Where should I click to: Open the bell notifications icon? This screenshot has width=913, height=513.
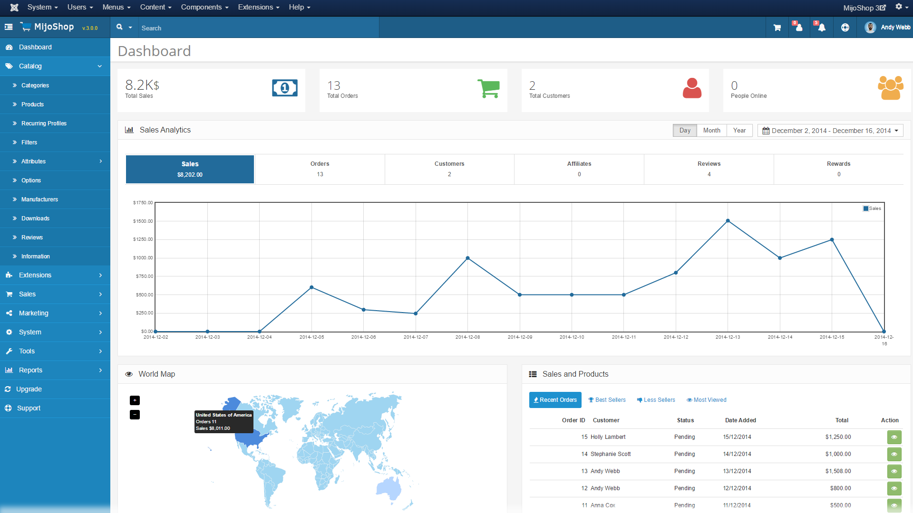(821, 27)
